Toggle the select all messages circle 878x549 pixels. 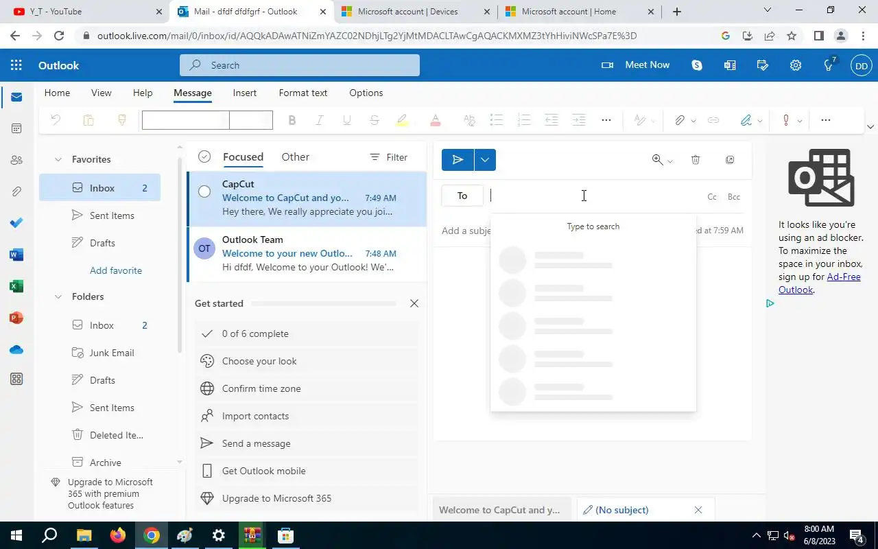pos(204,157)
